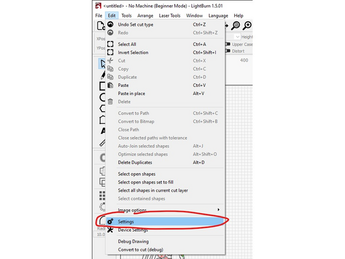Click the Invert Selection icon
Screen dimensions: 345x259
pos(110,52)
